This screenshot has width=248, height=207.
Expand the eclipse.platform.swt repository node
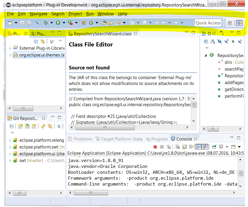(x=10, y=147)
